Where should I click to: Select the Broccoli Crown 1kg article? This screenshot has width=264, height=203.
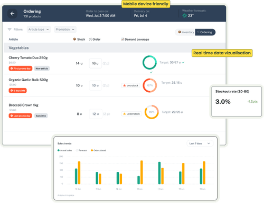click(x=23, y=105)
